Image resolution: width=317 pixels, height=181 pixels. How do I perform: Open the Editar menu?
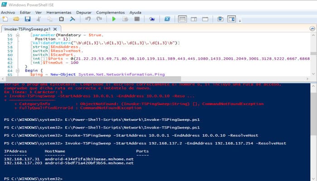[25, 13]
